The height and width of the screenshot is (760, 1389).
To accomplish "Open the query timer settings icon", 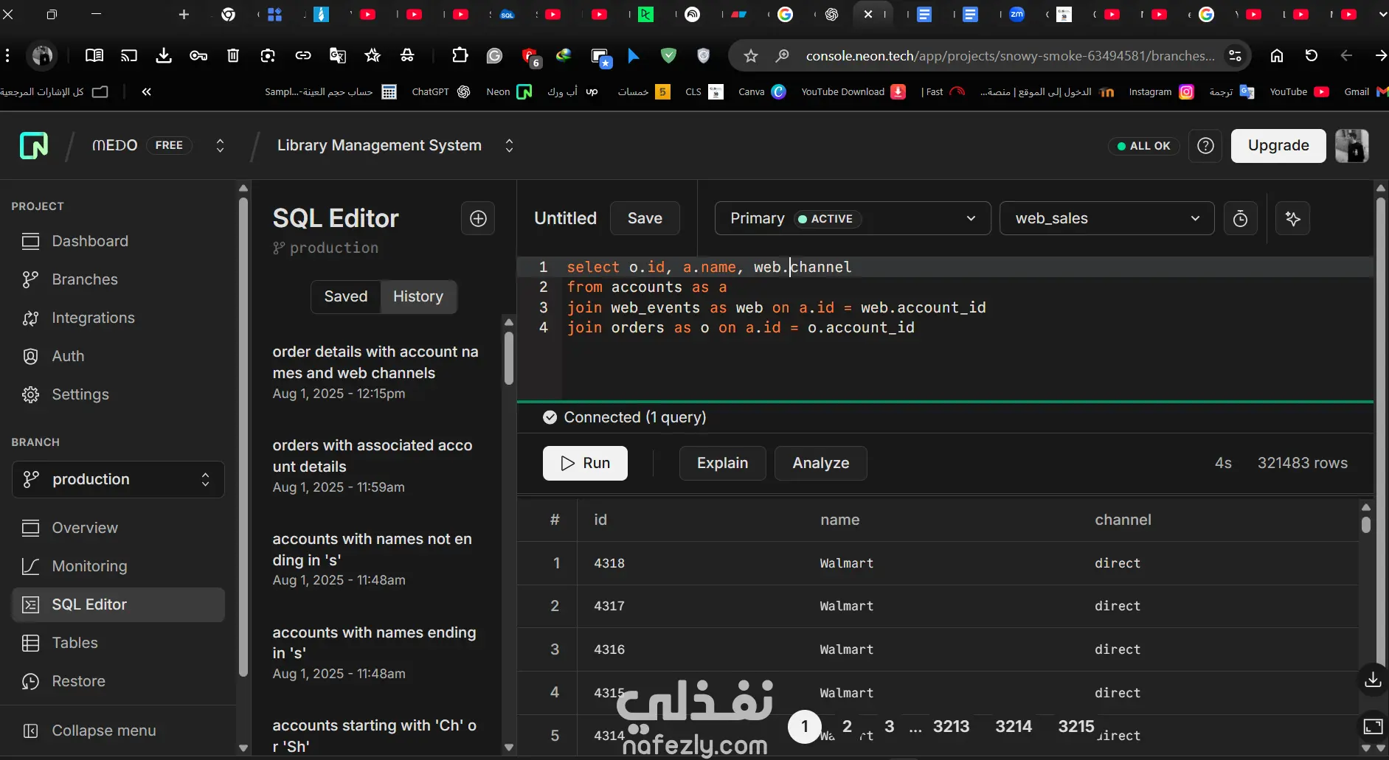I will [1241, 218].
